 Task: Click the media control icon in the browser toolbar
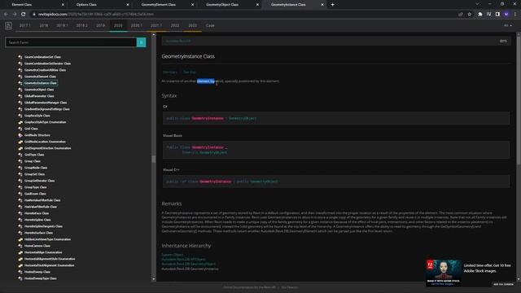point(488,15)
